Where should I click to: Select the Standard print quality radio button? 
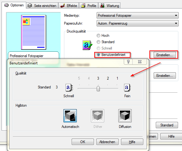[98, 42]
